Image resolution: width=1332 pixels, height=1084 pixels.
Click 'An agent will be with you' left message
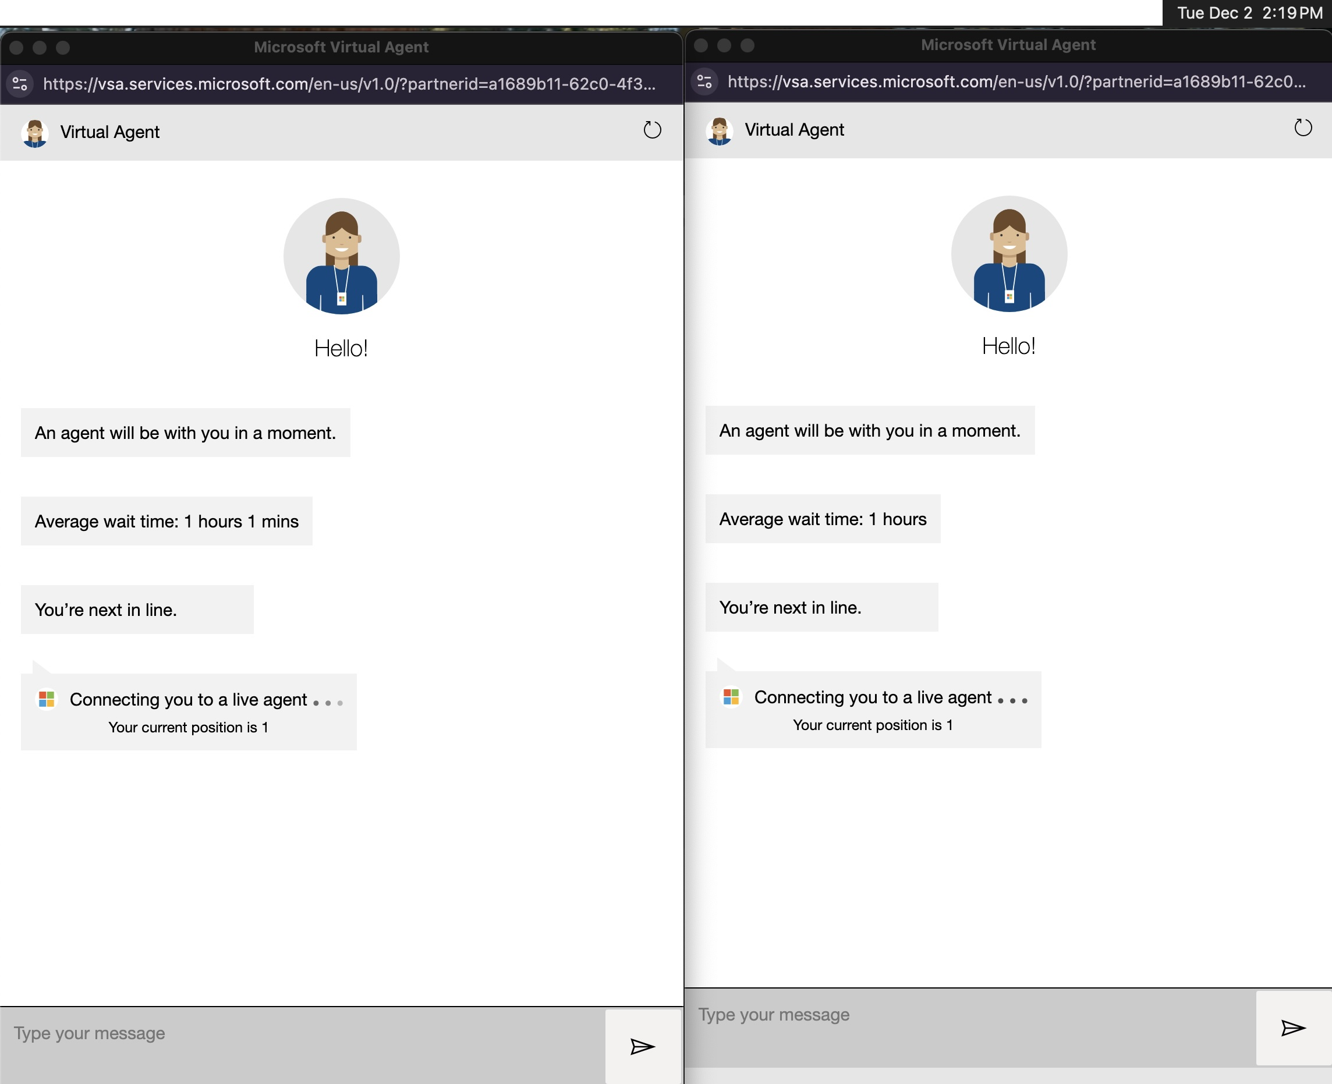(x=186, y=433)
